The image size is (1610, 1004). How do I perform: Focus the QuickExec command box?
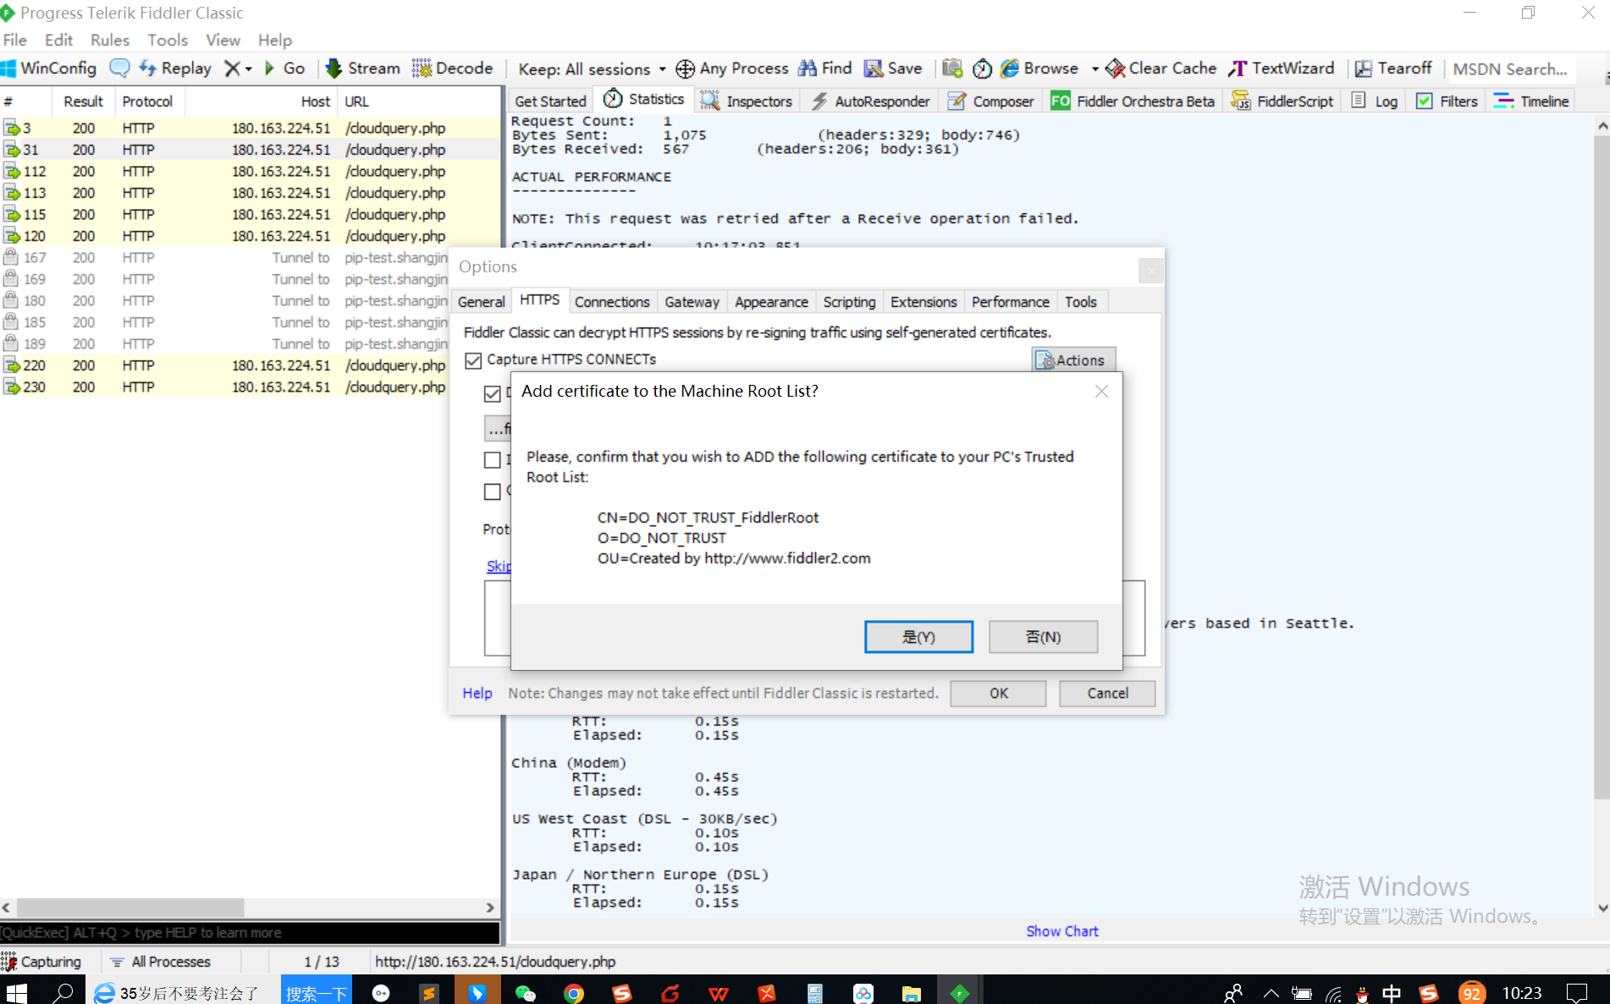tap(250, 933)
